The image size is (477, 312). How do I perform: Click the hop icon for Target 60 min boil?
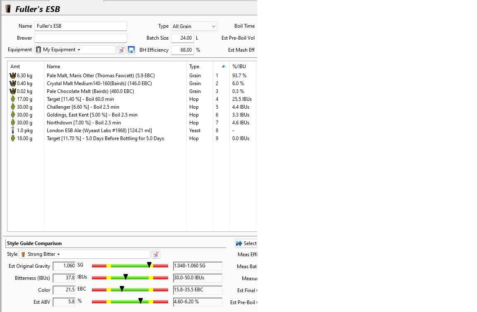12,99
